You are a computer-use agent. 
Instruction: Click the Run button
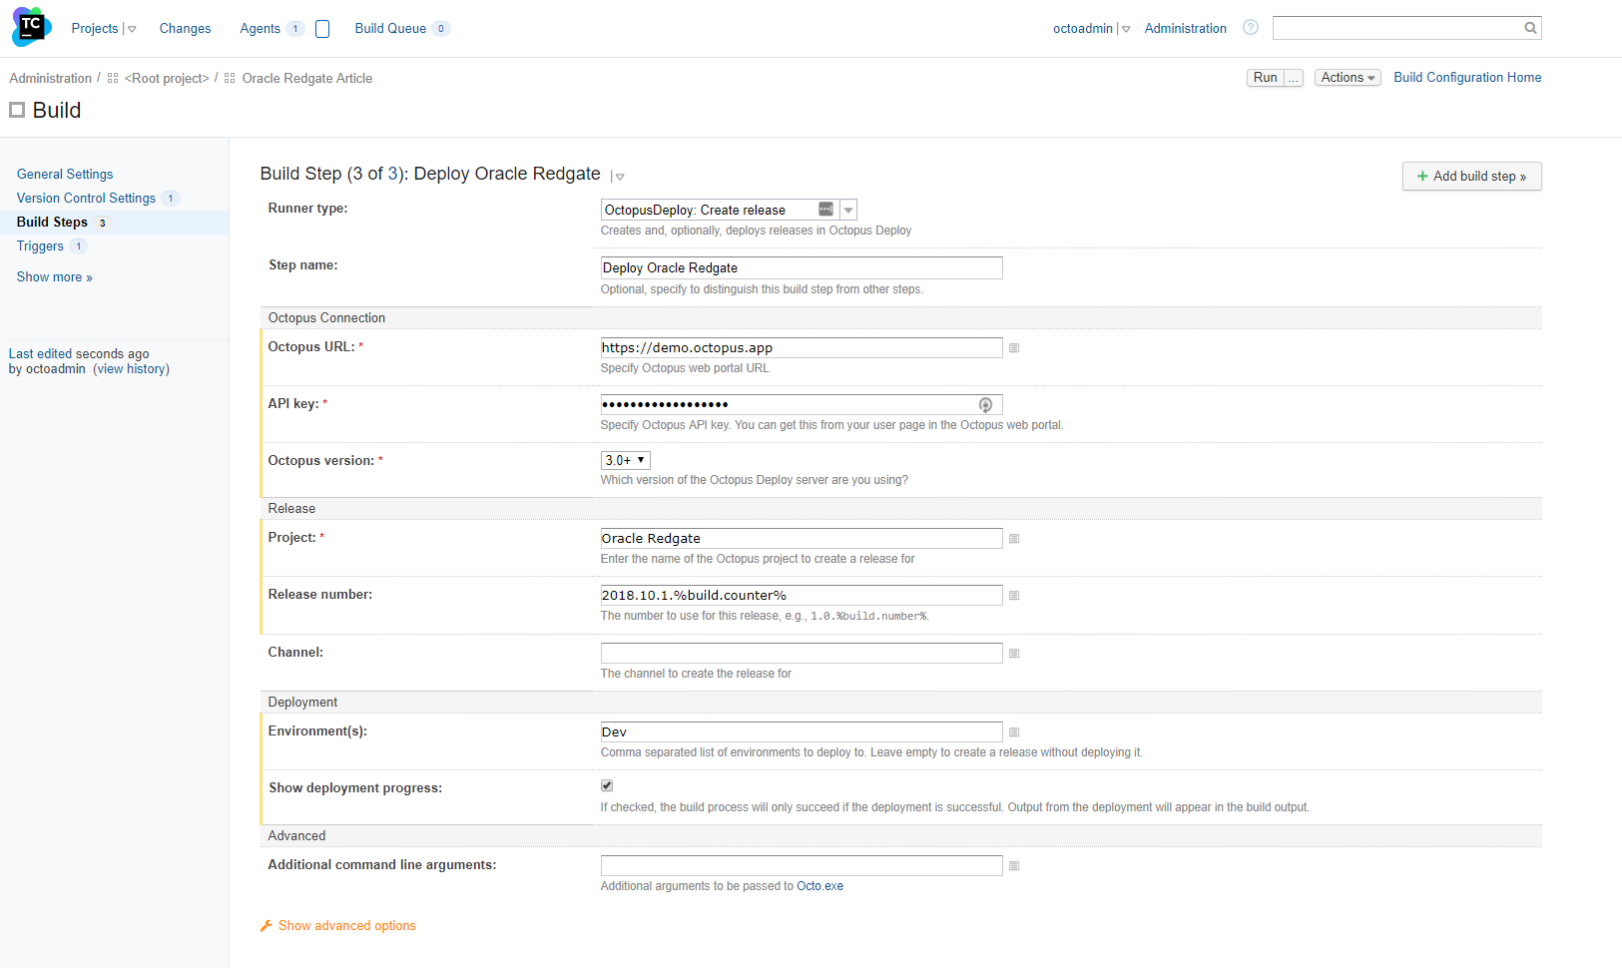pyautogui.click(x=1265, y=78)
